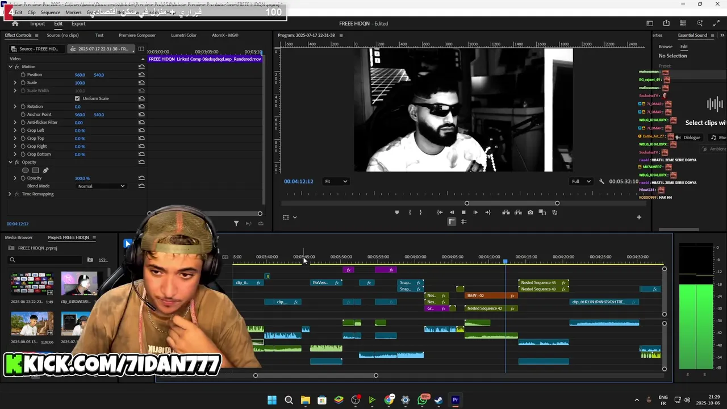Stop playback in the Program monitor

463,212
